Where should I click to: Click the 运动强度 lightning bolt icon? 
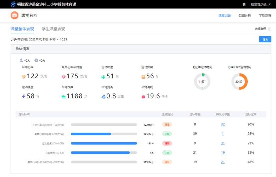(24, 96)
